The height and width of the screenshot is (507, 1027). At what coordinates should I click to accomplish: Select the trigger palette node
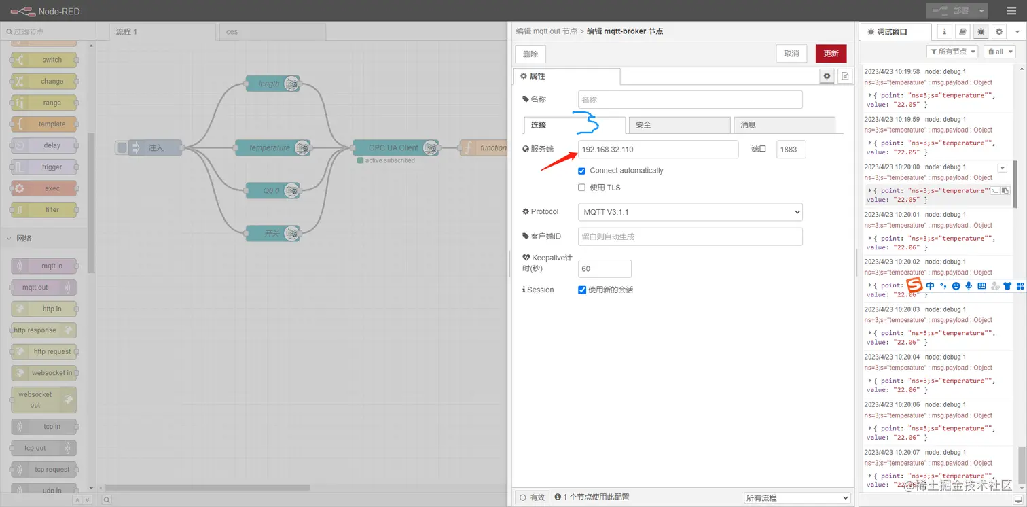pyautogui.click(x=43, y=167)
